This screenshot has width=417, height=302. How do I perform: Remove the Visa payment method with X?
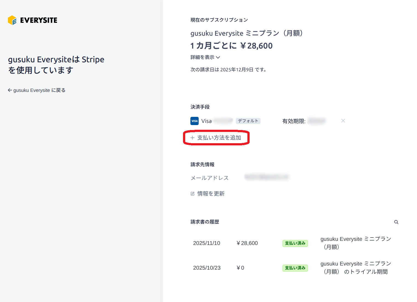pyautogui.click(x=343, y=121)
